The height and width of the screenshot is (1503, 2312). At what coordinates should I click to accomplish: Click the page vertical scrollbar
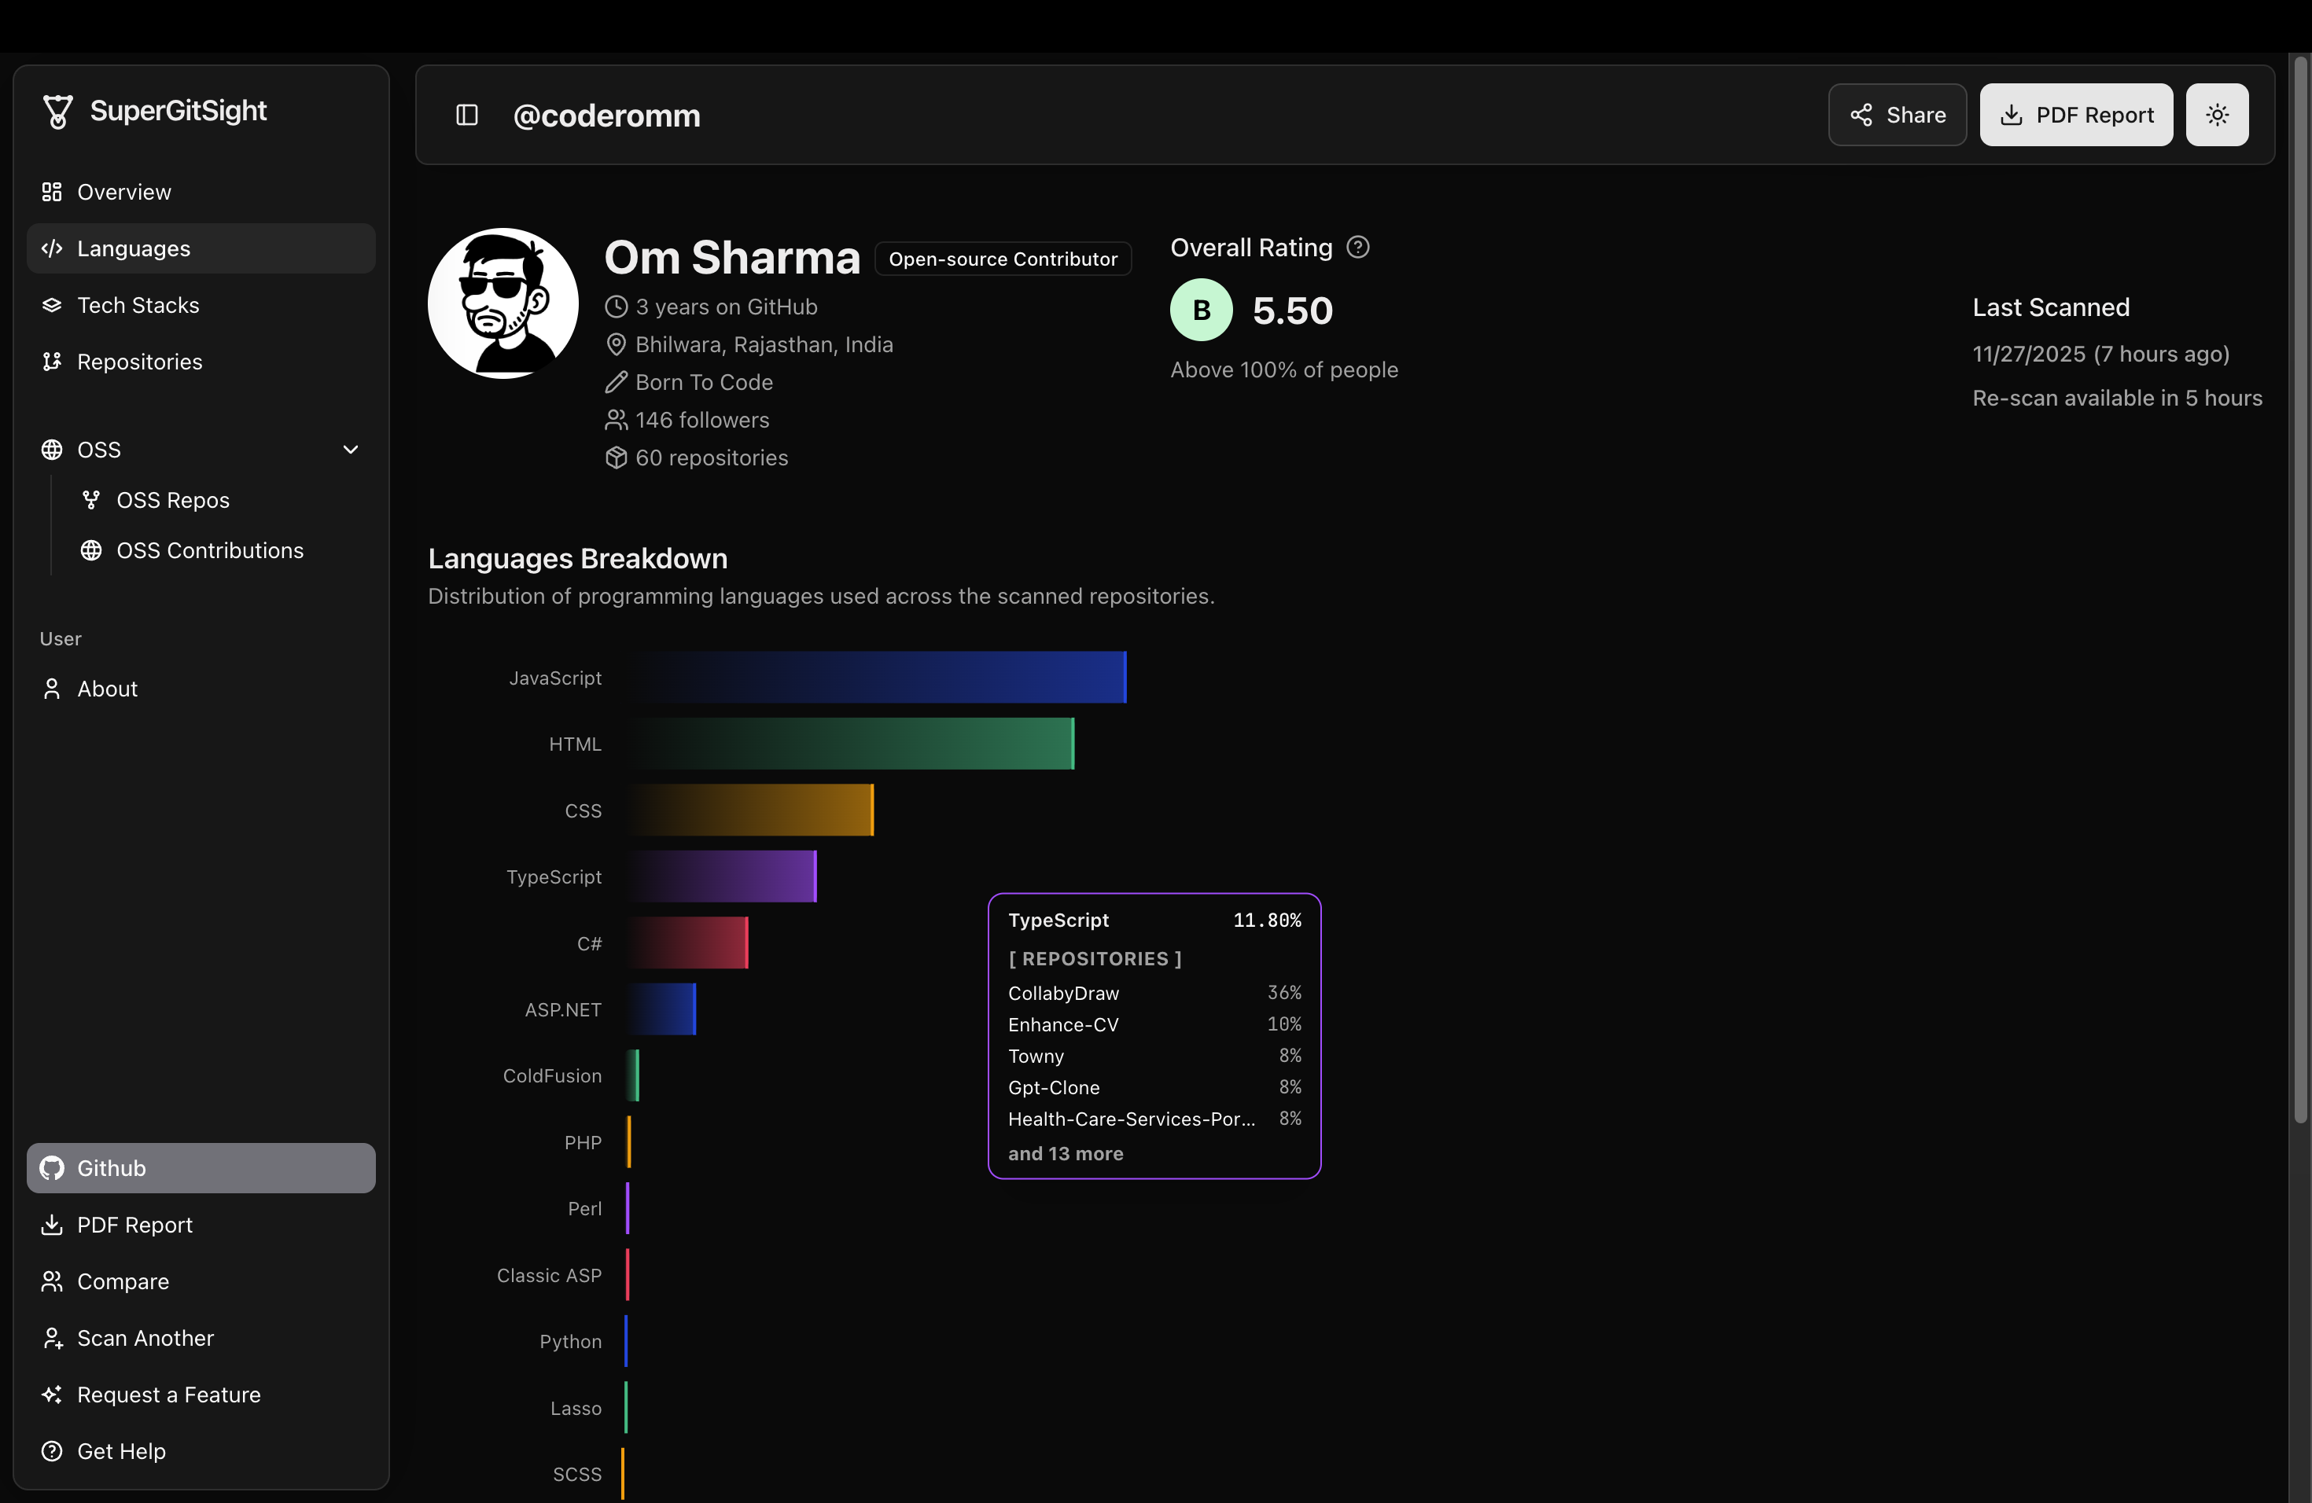coord(2299,582)
